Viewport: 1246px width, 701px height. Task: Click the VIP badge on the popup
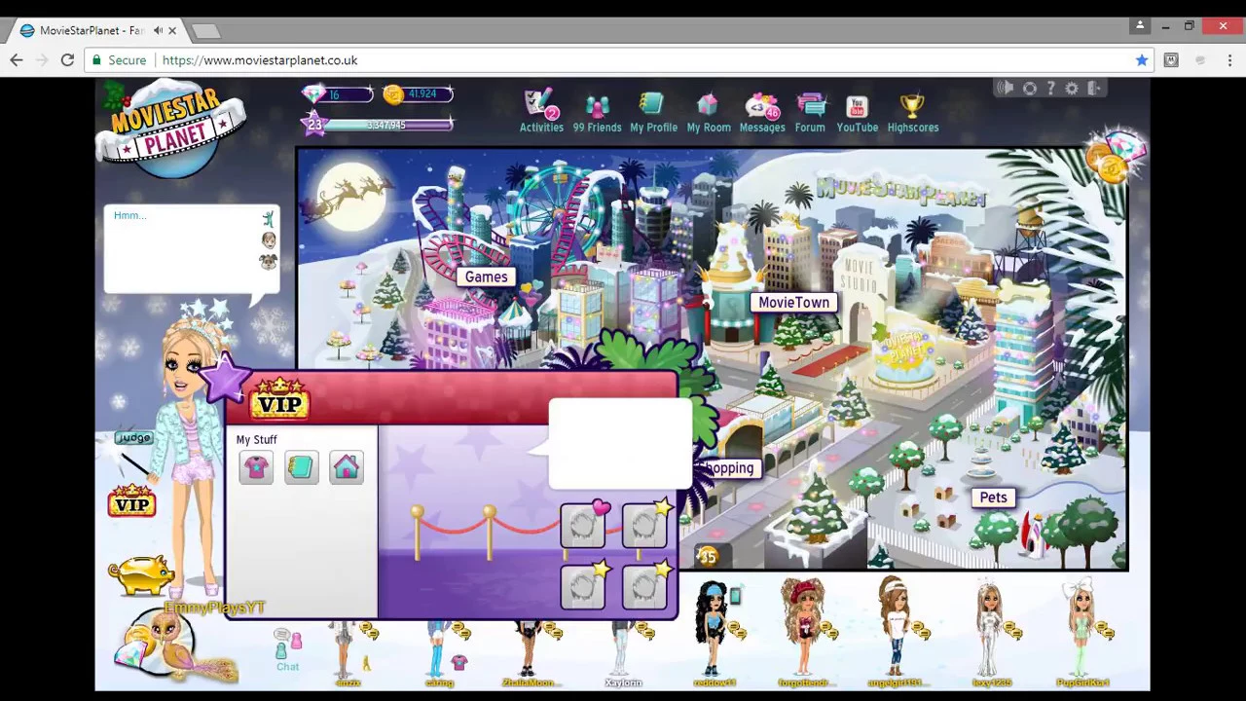pyautogui.click(x=279, y=400)
